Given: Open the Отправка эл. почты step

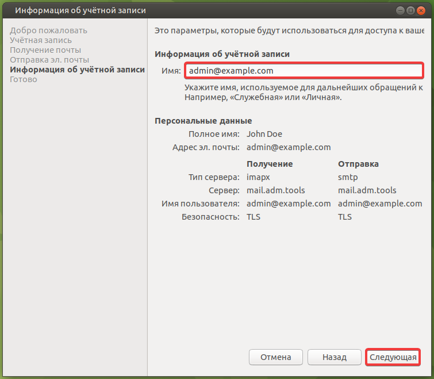Looking at the screenshot, I should point(49,60).
